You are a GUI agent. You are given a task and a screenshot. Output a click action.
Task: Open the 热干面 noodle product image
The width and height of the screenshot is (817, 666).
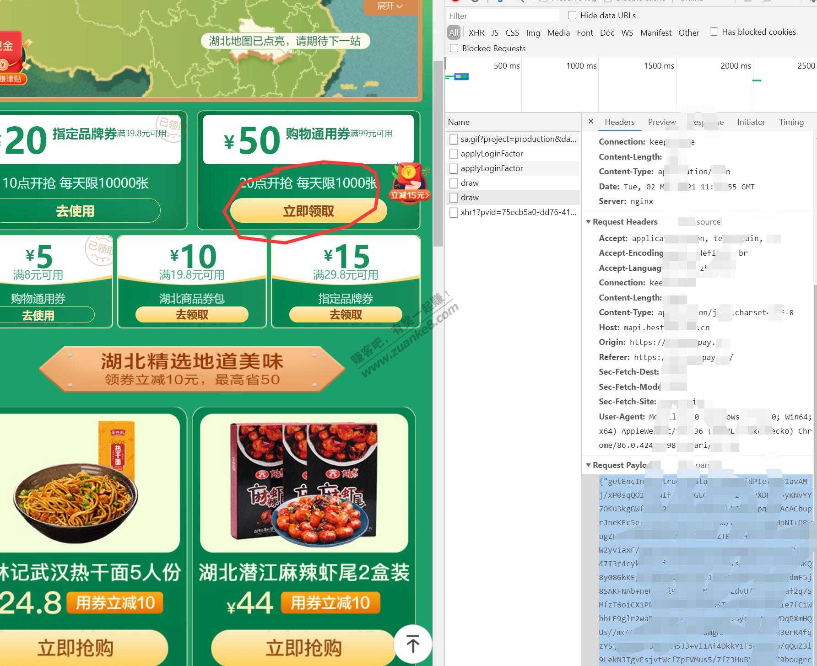click(89, 483)
